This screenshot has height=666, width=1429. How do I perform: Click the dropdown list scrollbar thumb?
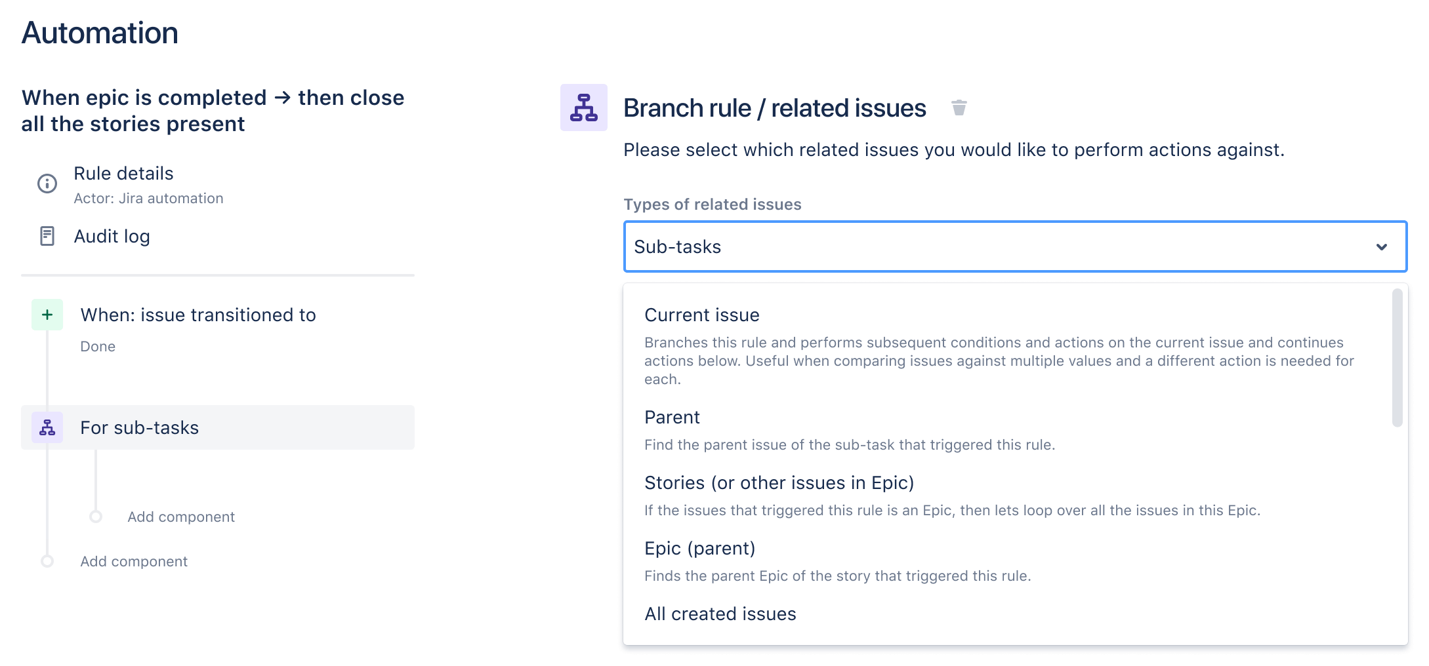click(x=1397, y=358)
